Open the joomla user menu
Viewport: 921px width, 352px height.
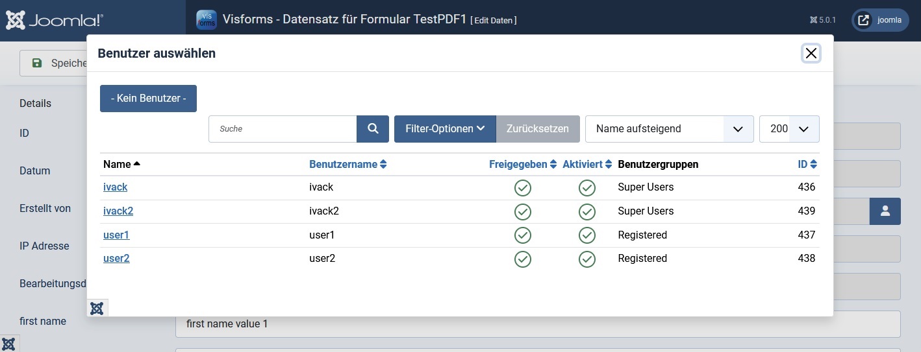point(881,20)
